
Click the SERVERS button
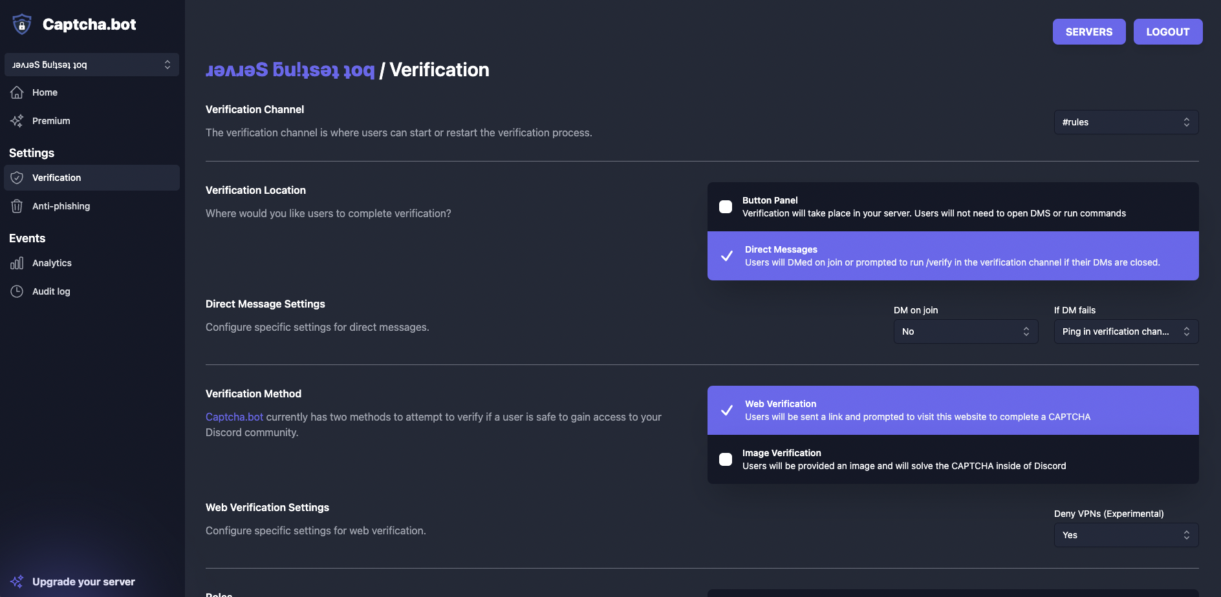1088,31
